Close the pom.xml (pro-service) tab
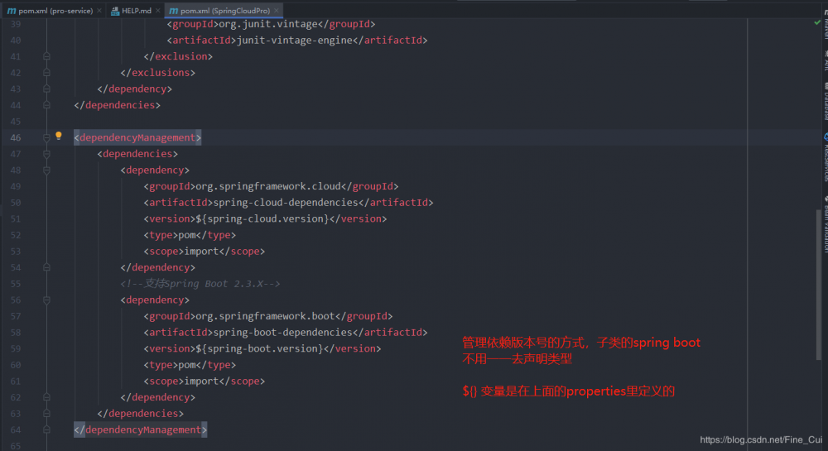Image resolution: width=828 pixels, height=451 pixels. 99,11
